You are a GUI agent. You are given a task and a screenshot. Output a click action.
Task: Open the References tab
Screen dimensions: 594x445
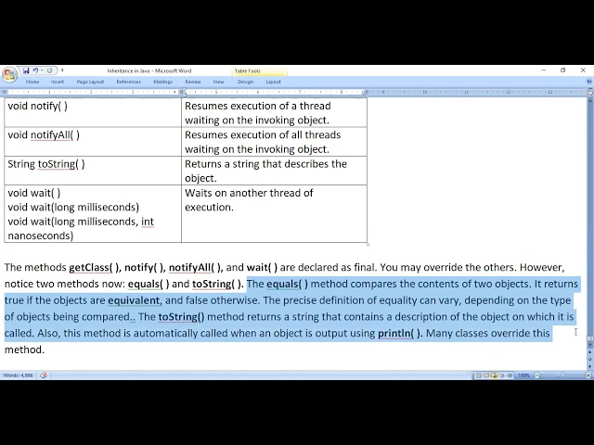tap(129, 82)
